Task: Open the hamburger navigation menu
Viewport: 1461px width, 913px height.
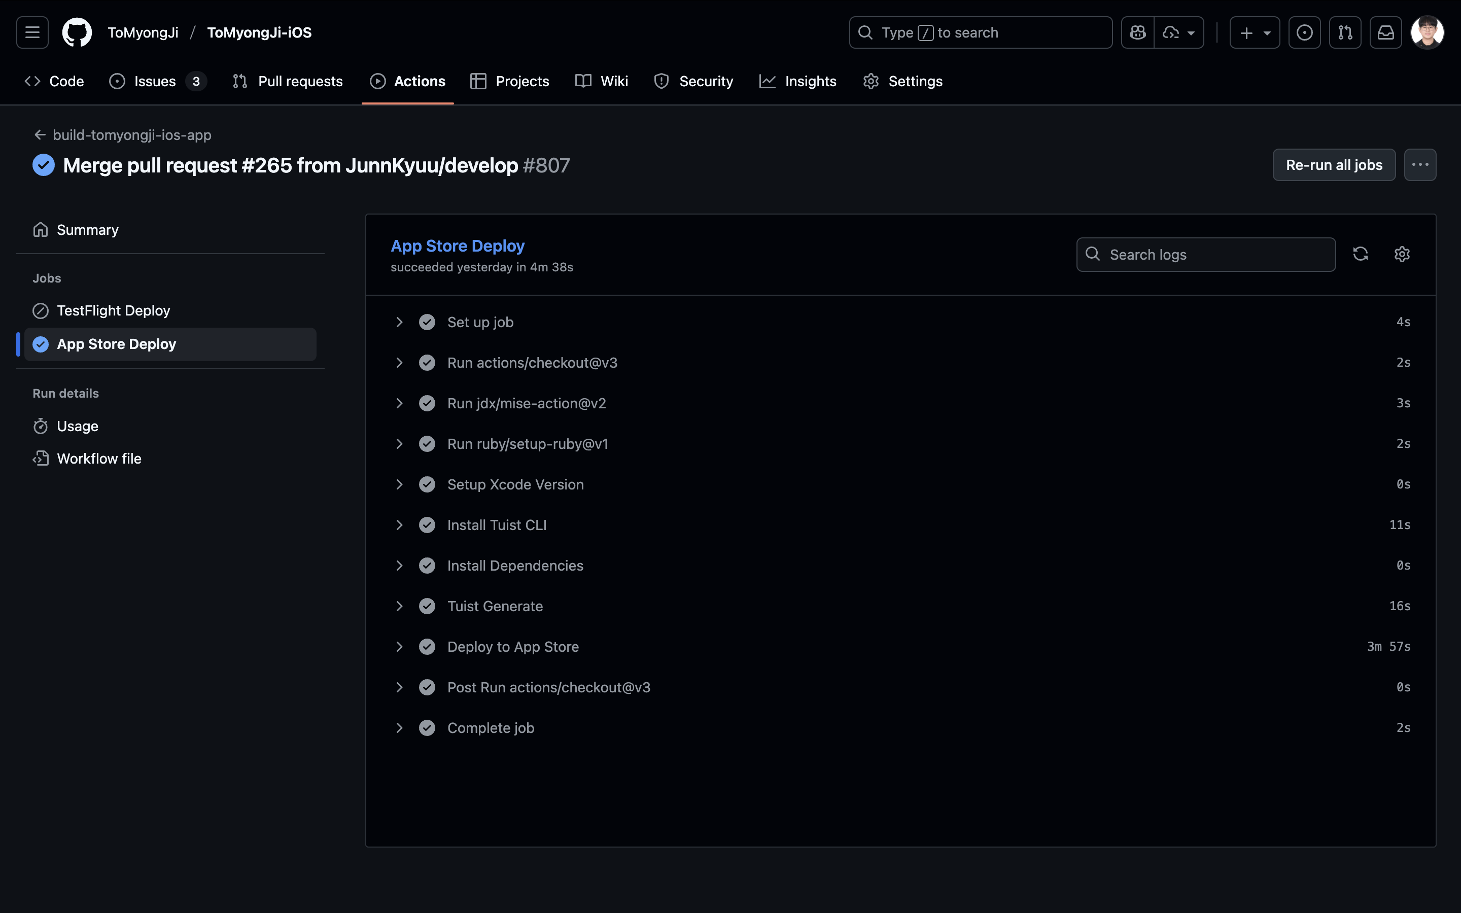Action: [32, 32]
